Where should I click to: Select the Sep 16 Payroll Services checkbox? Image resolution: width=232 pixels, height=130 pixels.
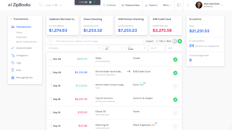pos(51,99)
